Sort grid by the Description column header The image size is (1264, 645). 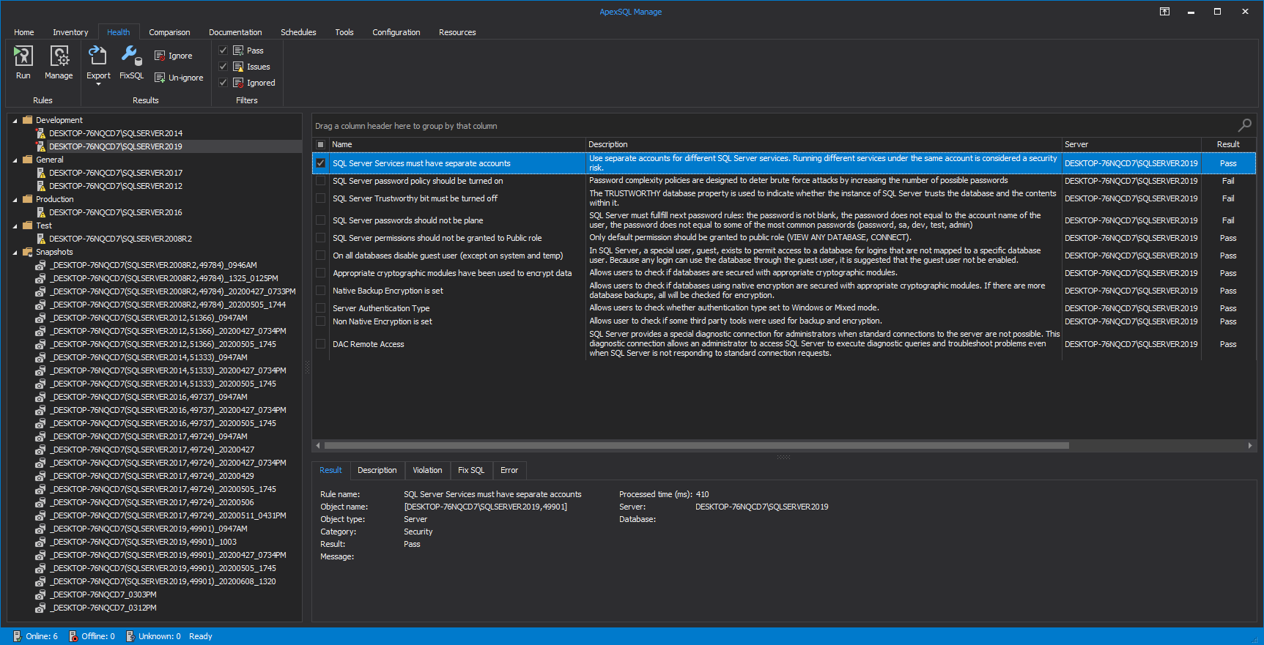pyautogui.click(x=824, y=144)
